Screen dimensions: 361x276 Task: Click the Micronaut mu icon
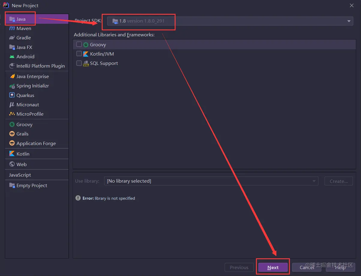click(x=12, y=105)
